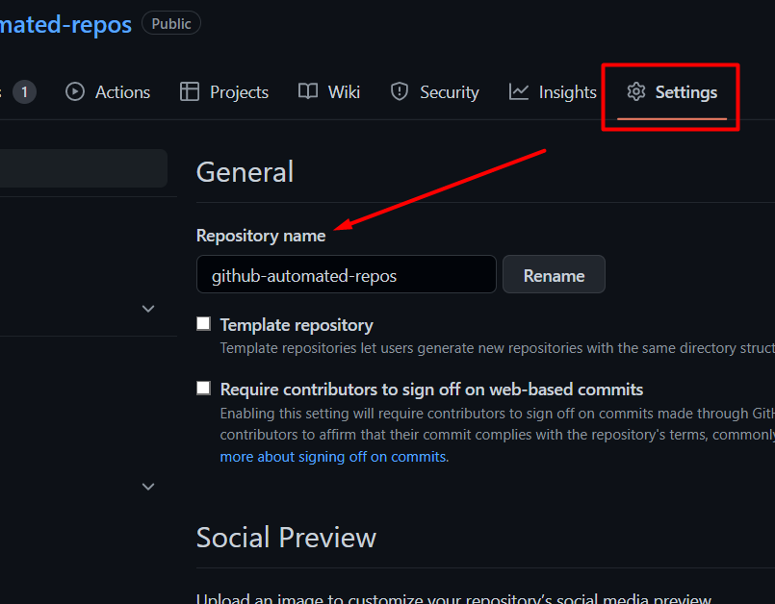Select the highlighted sidebar item
The image size is (775, 604).
click(84, 168)
